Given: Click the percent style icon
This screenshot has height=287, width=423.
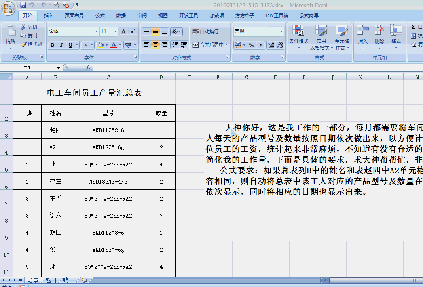Looking at the screenshot, I should pos(251,45).
